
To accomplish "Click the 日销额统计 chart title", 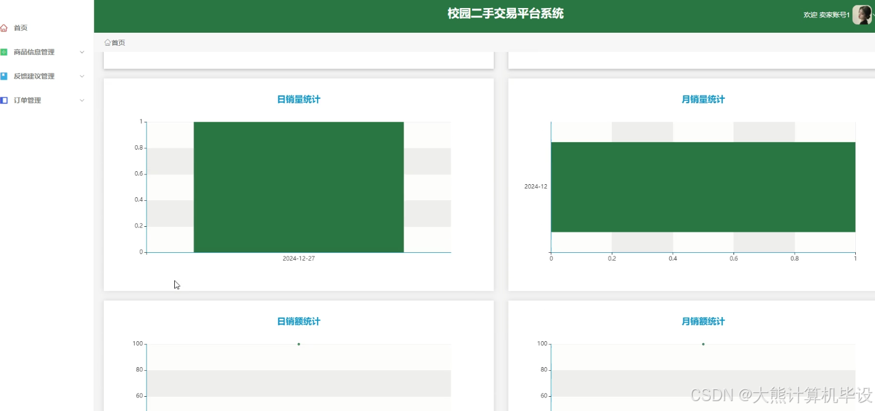I will 298,321.
